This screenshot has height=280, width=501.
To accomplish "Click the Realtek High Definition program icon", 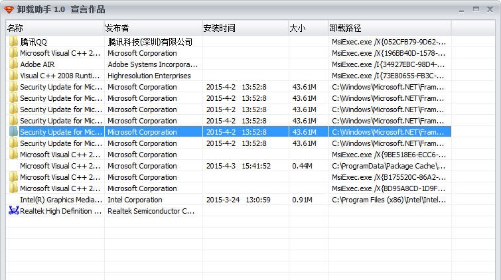I will click(x=13, y=210).
